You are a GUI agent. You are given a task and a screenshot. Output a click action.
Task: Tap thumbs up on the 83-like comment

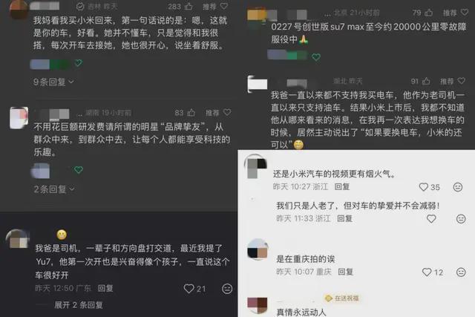[191, 113]
